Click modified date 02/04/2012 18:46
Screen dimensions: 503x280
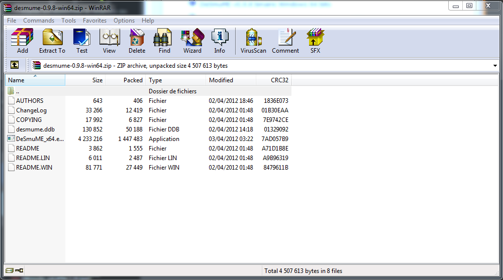point(231,101)
